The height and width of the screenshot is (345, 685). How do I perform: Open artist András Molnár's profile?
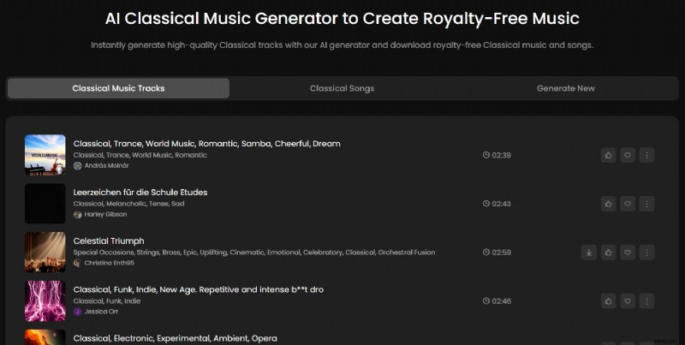pos(106,166)
